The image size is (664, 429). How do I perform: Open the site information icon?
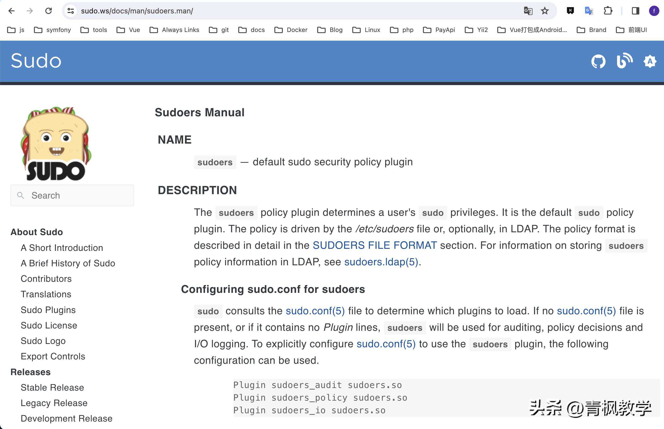tap(70, 11)
